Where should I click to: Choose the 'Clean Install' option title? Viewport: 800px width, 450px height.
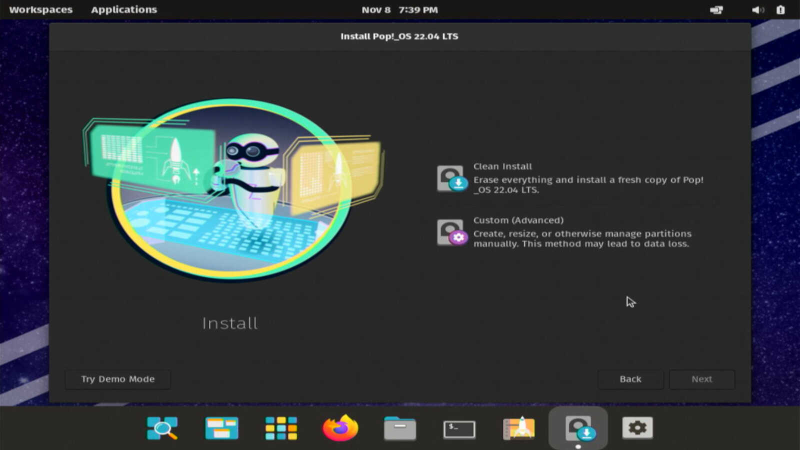click(x=502, y=166)
